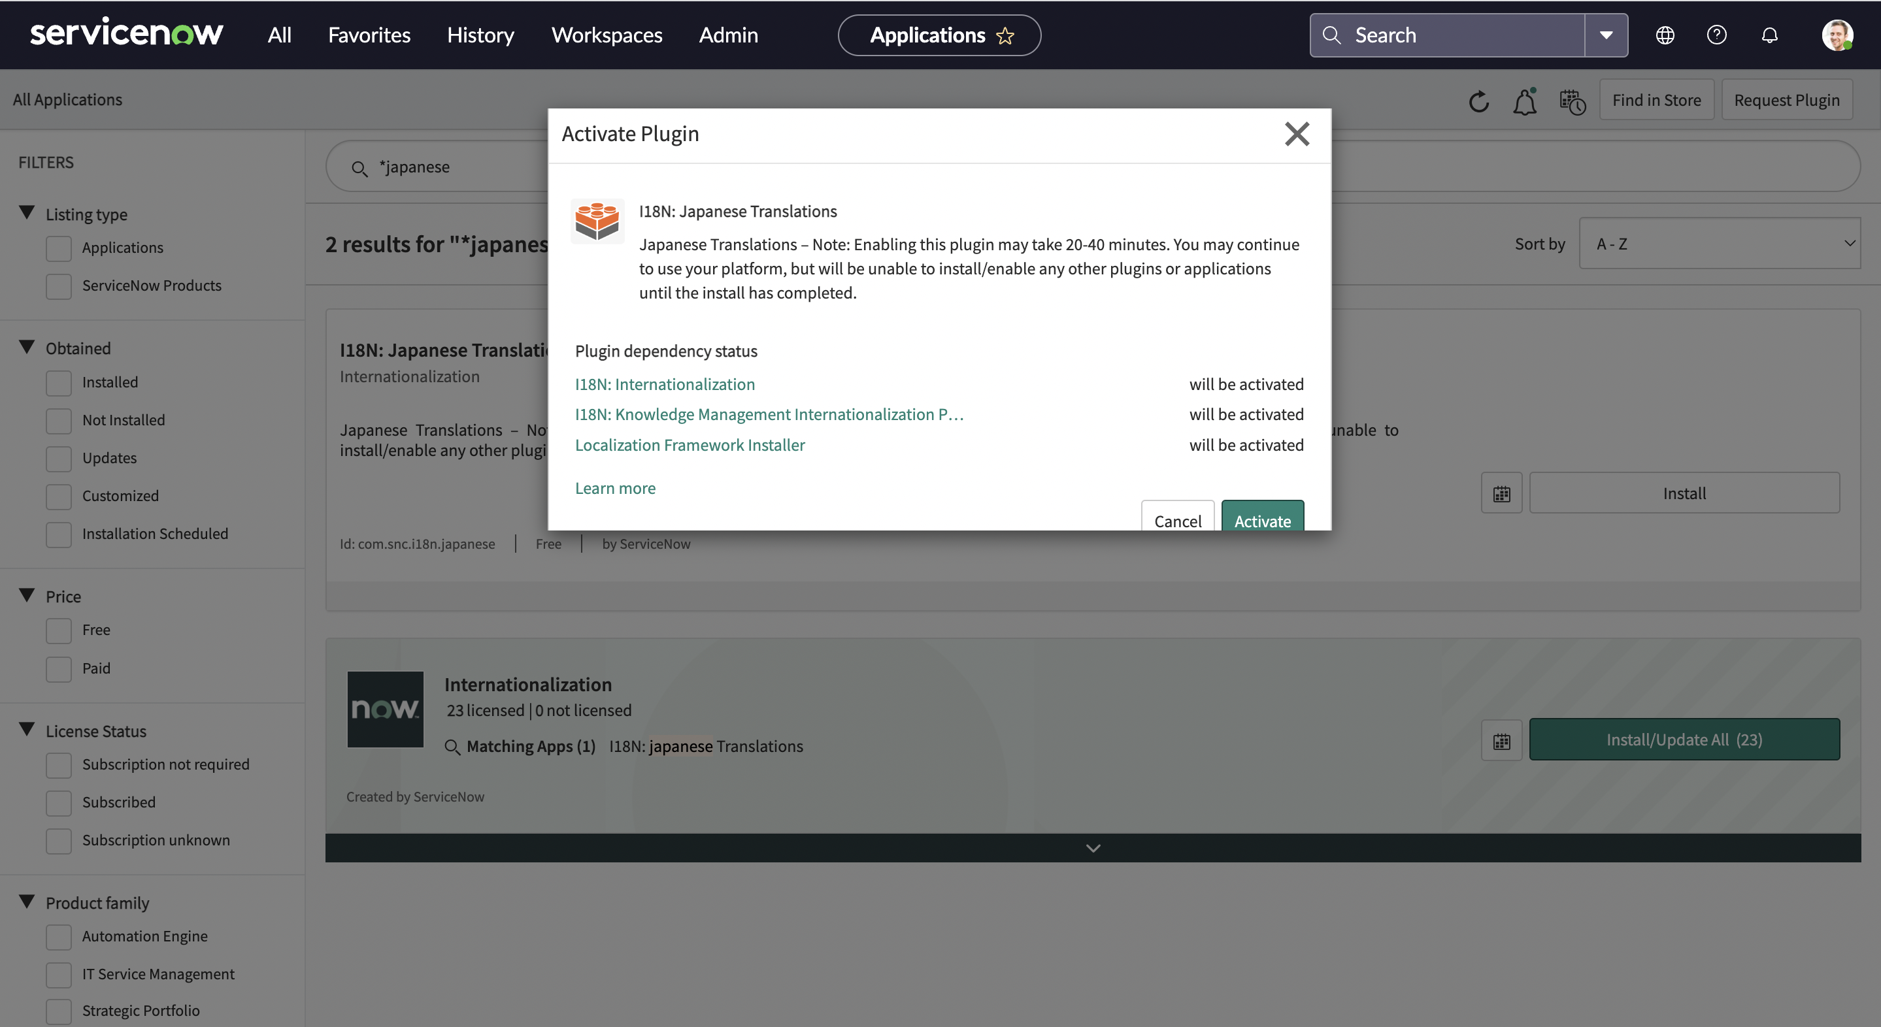Tick the ServiceNow Products checkbox
The image size is (1881, 1027).
[x=58, y=286]
